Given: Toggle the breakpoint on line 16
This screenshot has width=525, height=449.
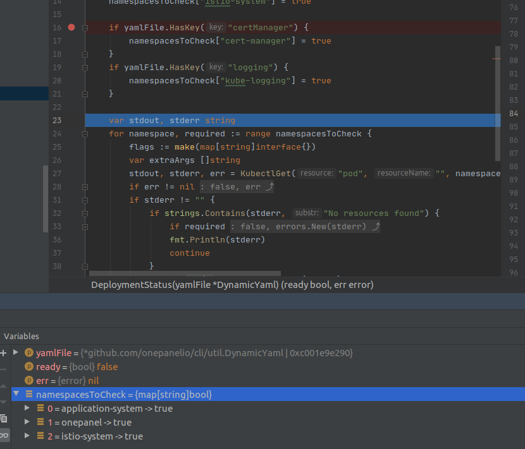Looking at the screenshot, I should tap(71, 27).
